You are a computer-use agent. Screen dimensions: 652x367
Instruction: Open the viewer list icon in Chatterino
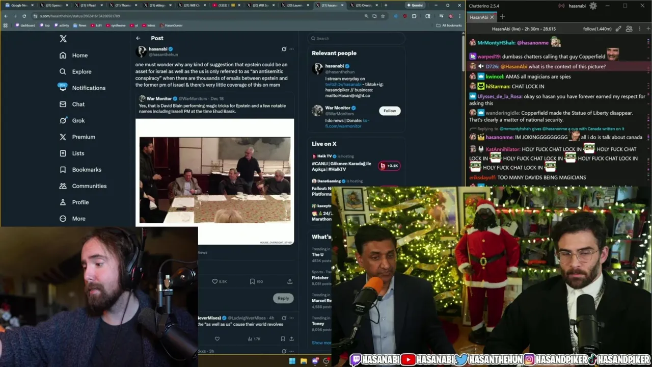629,29
